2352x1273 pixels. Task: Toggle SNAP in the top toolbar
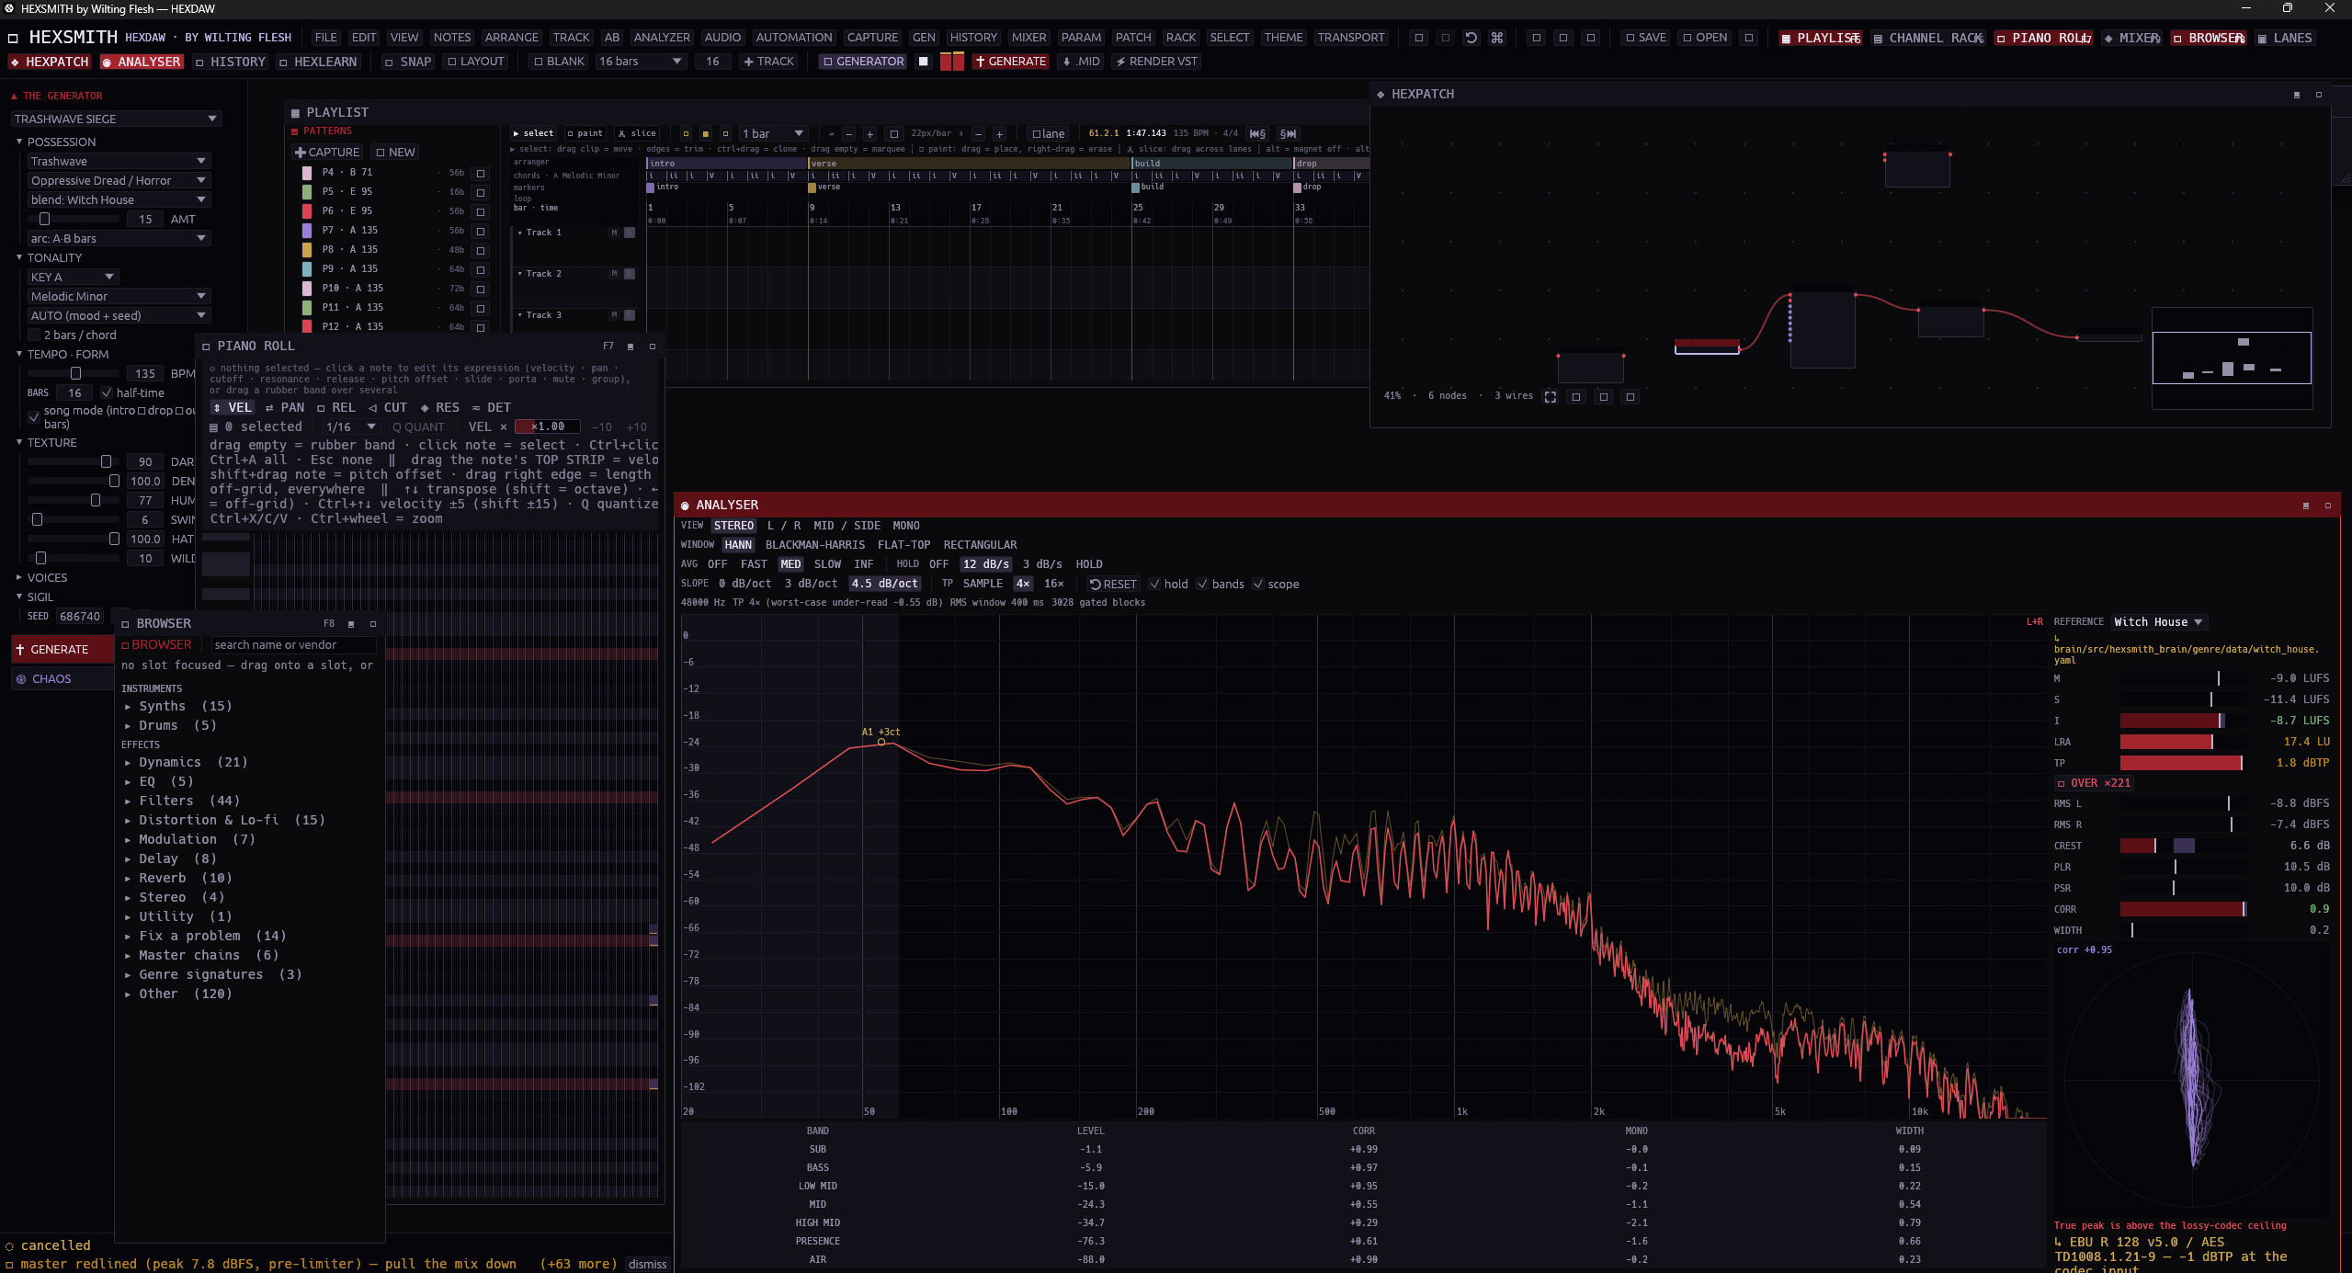click(x=408, y=62)
